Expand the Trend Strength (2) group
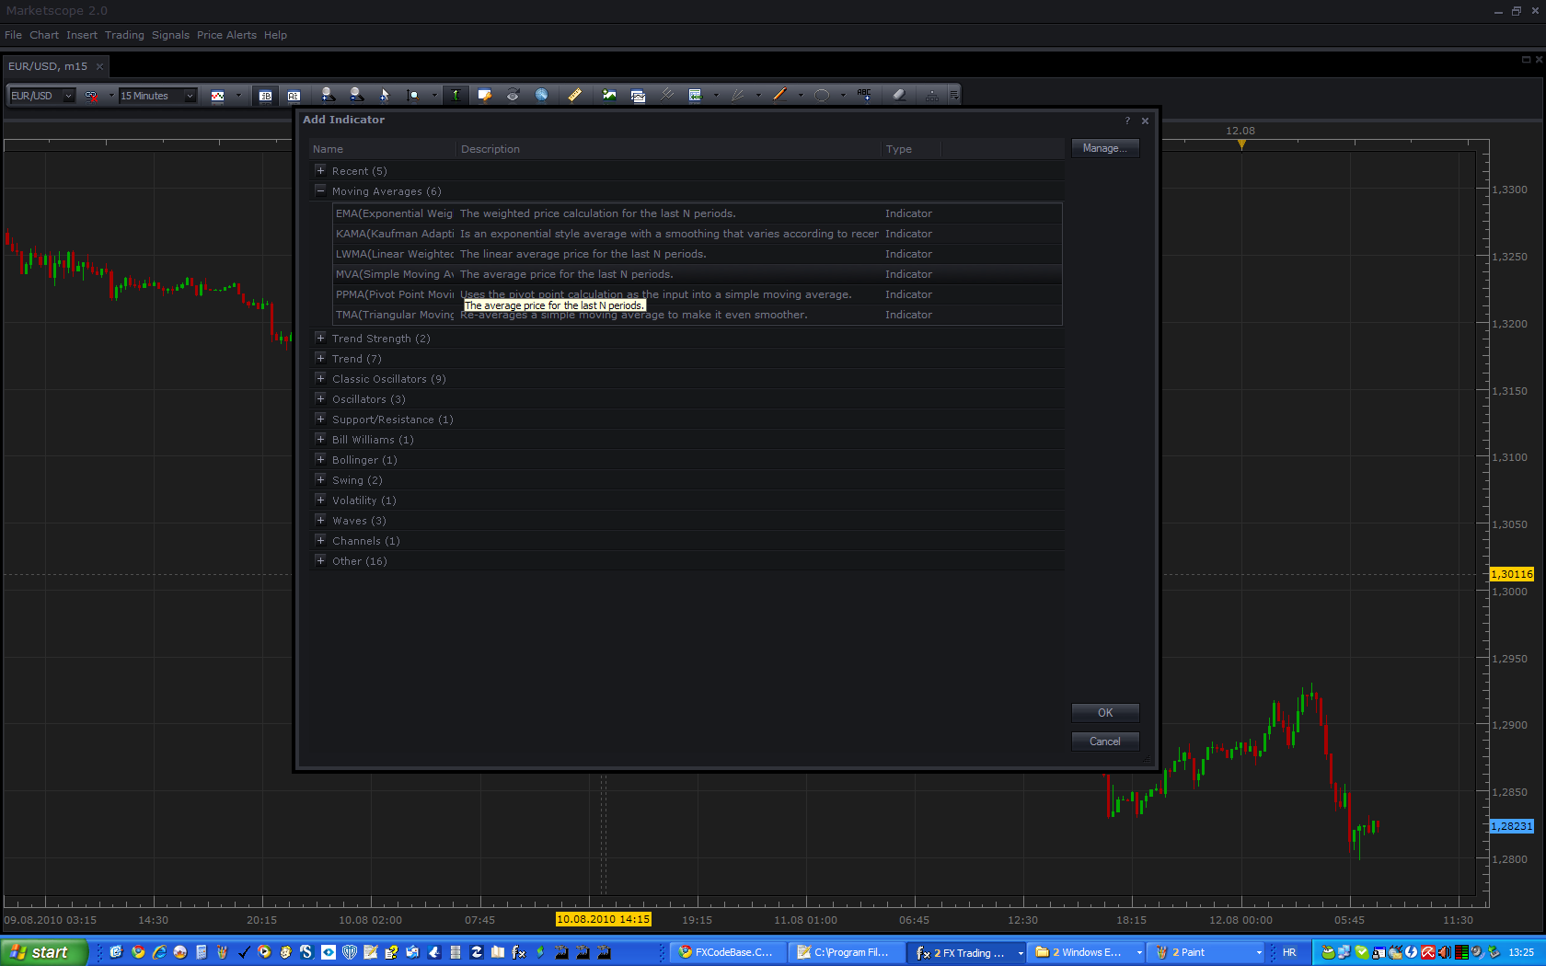 pyautogui.click(x=320, y=338)
